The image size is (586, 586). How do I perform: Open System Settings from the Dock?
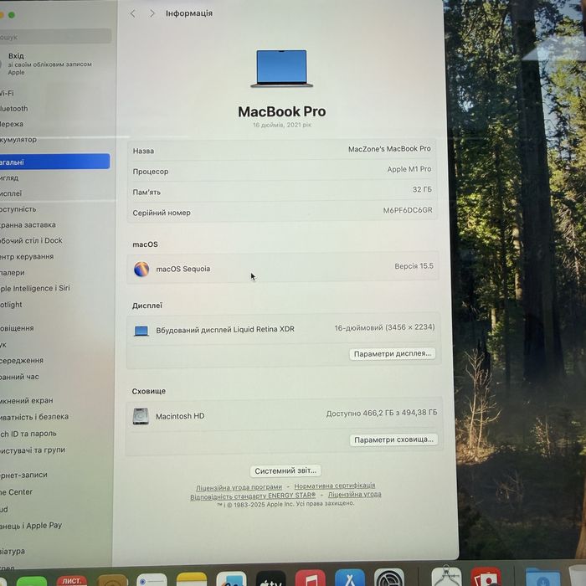pos(389,577)
